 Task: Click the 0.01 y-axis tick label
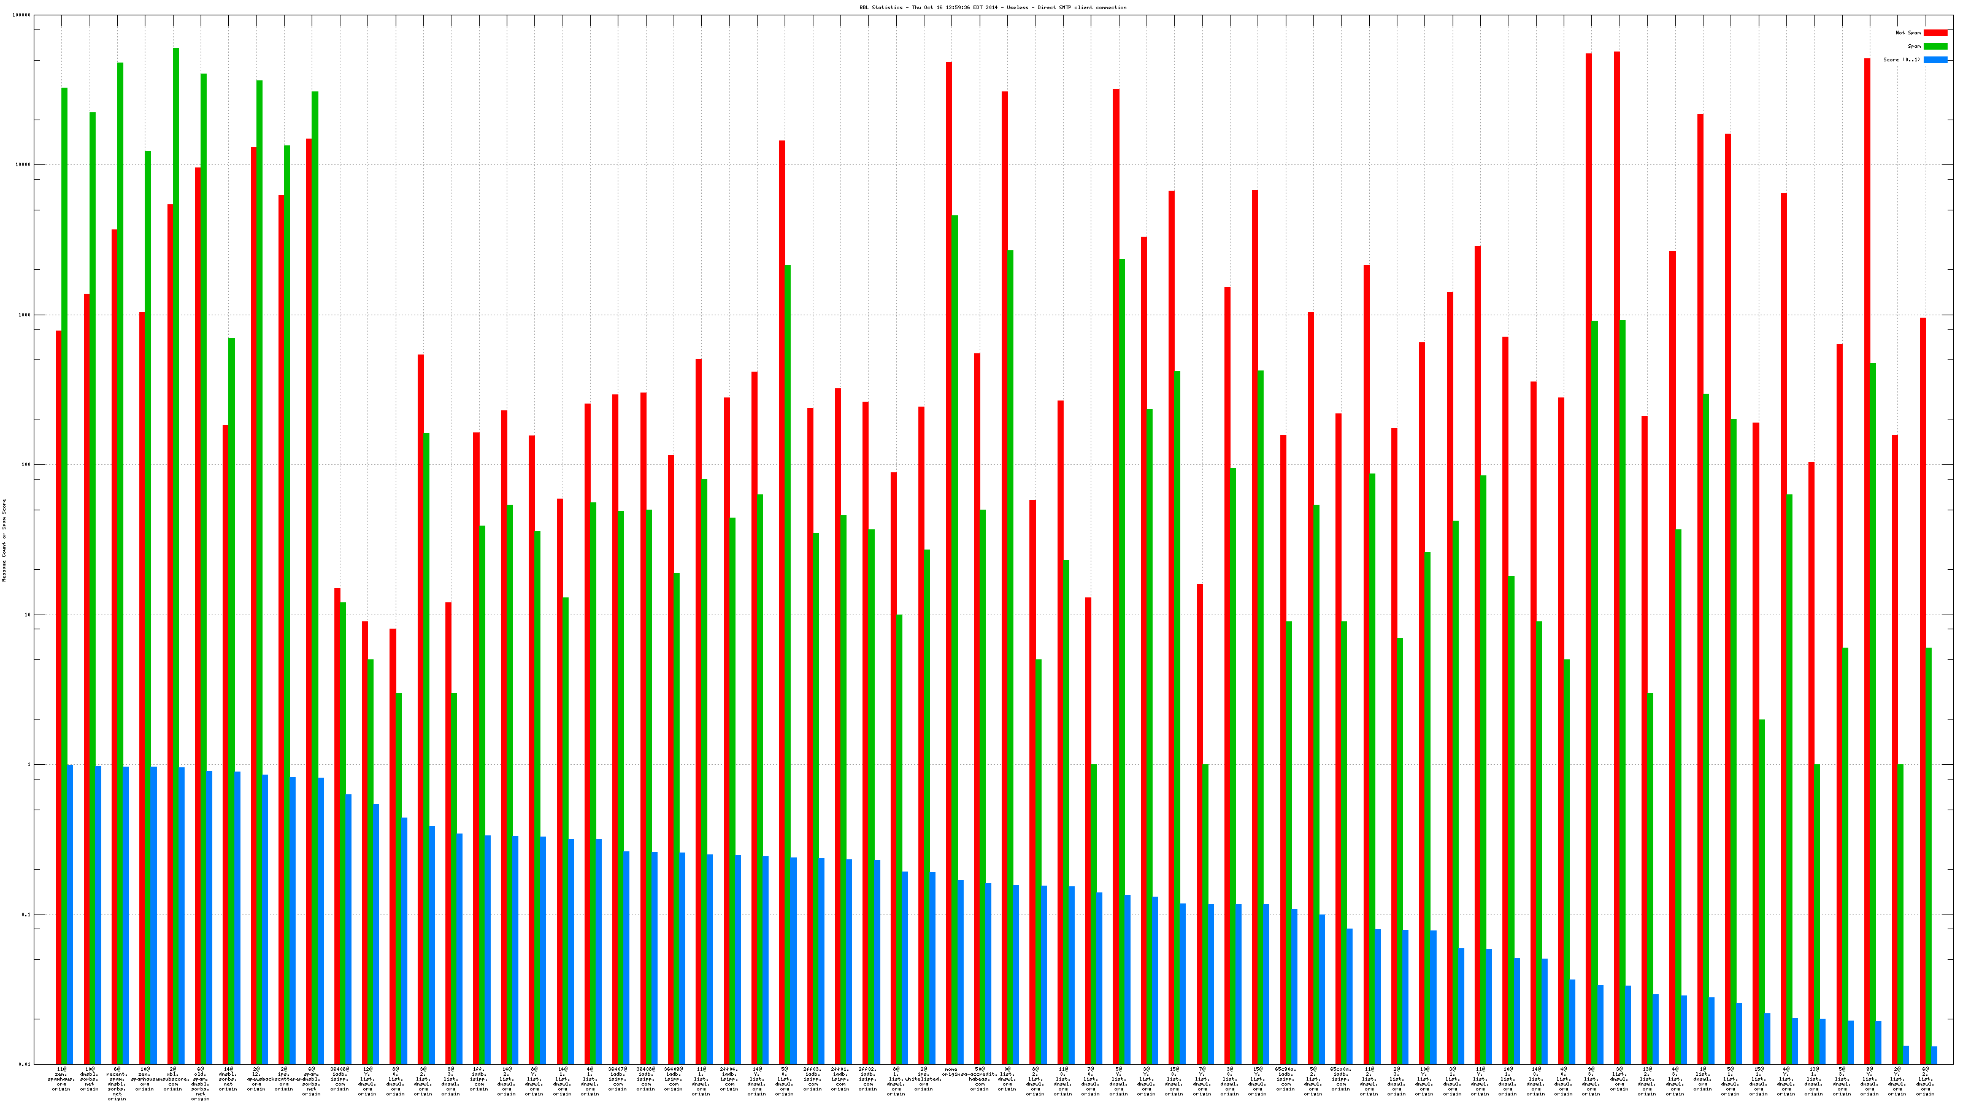pyautogui.click(x=25, y=1064)
